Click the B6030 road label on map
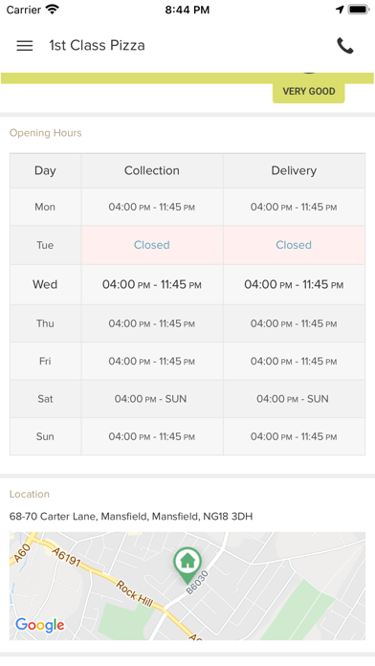The height and width of the screenshot is (666, 375). pyautogui.click(x=197, y=583)
